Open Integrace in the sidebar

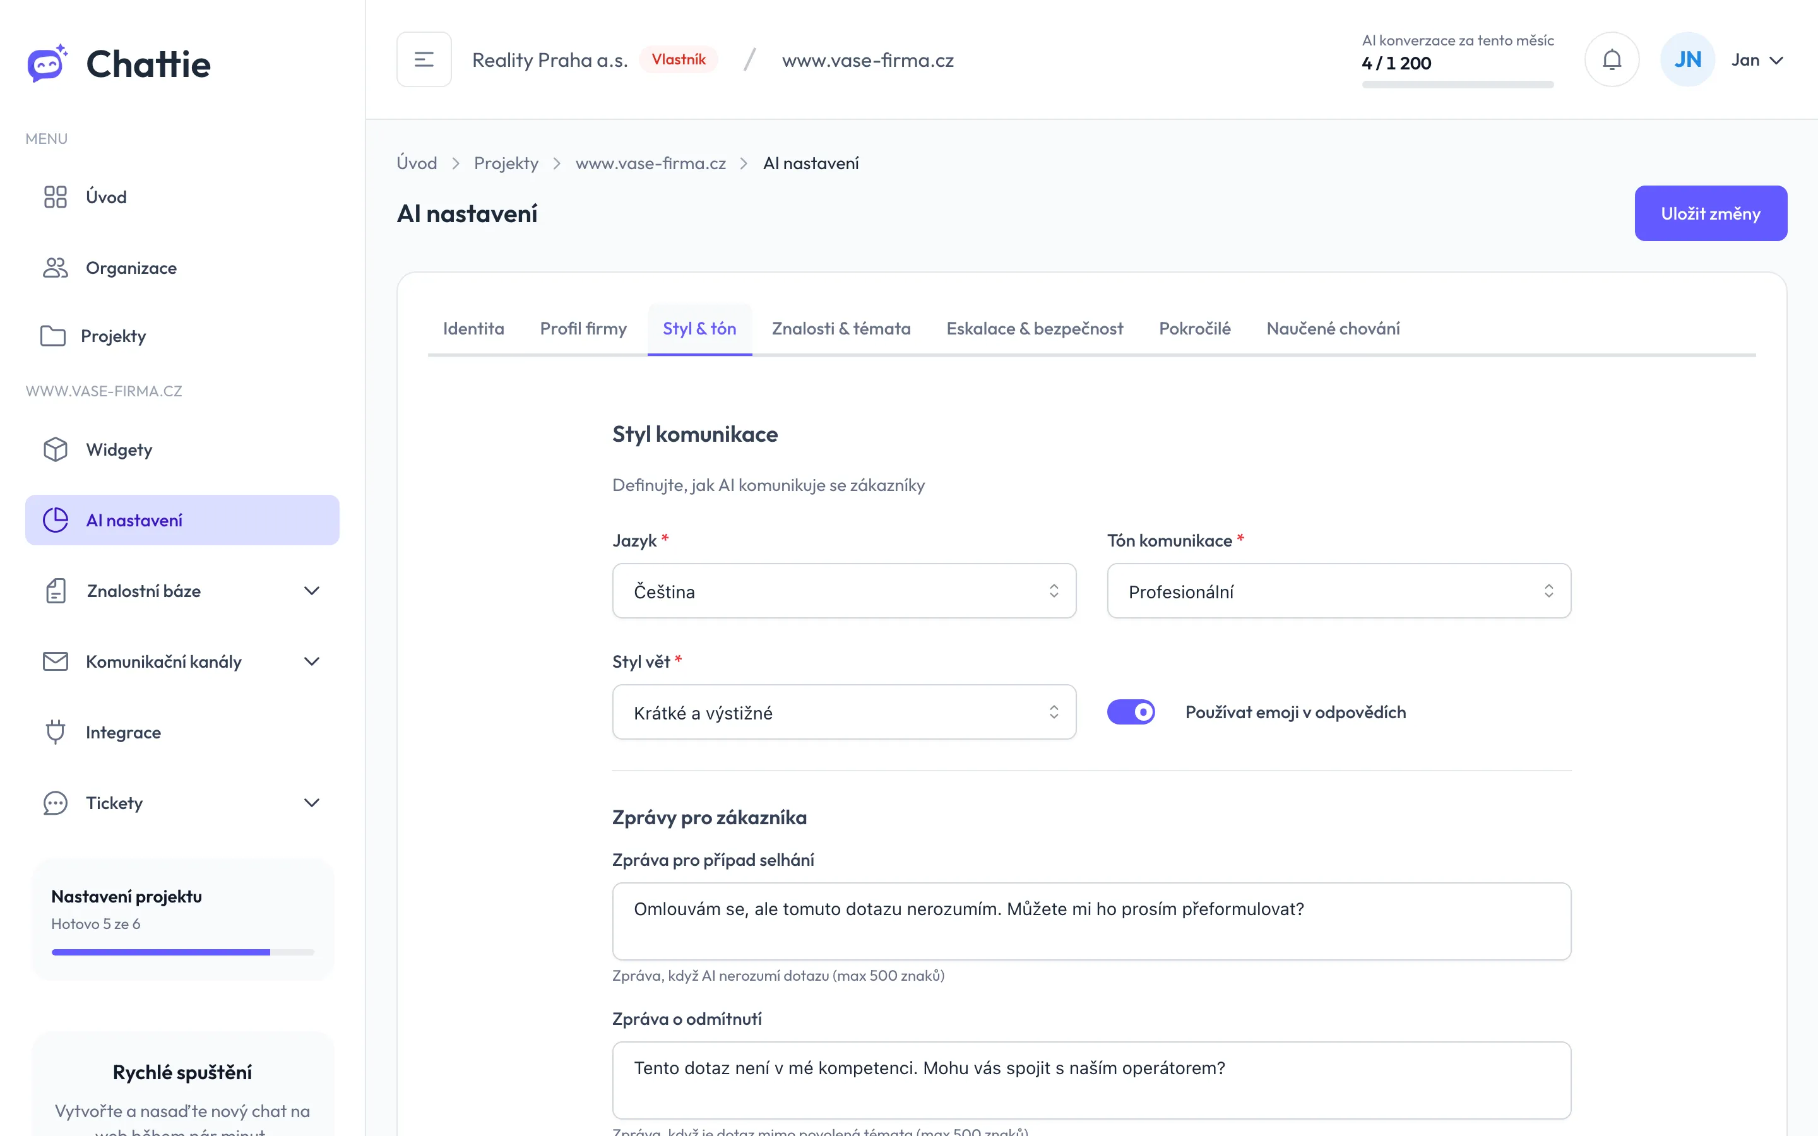click(182, 732)
